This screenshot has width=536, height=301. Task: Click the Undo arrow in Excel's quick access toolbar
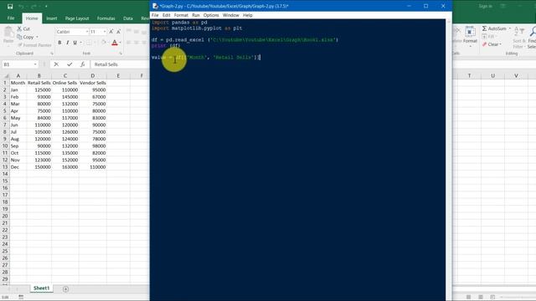point(21,6)
